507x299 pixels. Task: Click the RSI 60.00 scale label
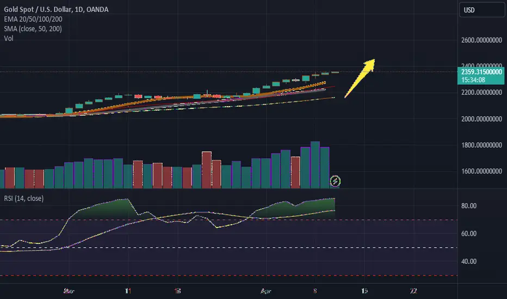point(468,233)
